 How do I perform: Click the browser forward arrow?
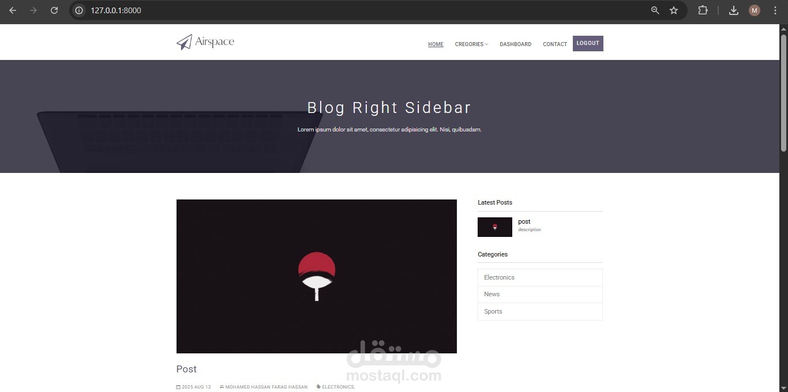coord(33,10)
